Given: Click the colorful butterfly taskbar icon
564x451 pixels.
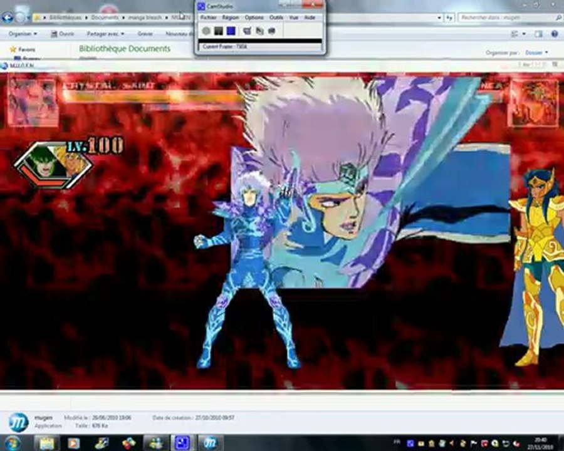Looking at the screenshot, I should tap(128, 443).
